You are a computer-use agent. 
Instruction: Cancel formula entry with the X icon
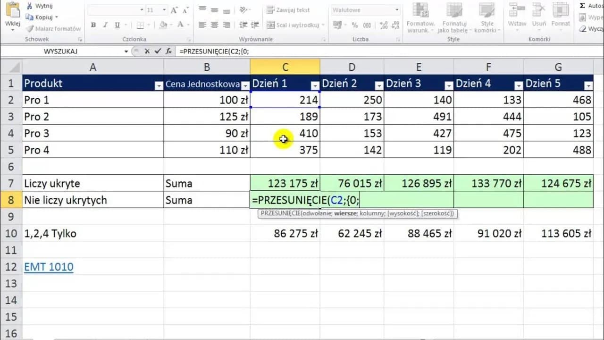click(147, 51)
